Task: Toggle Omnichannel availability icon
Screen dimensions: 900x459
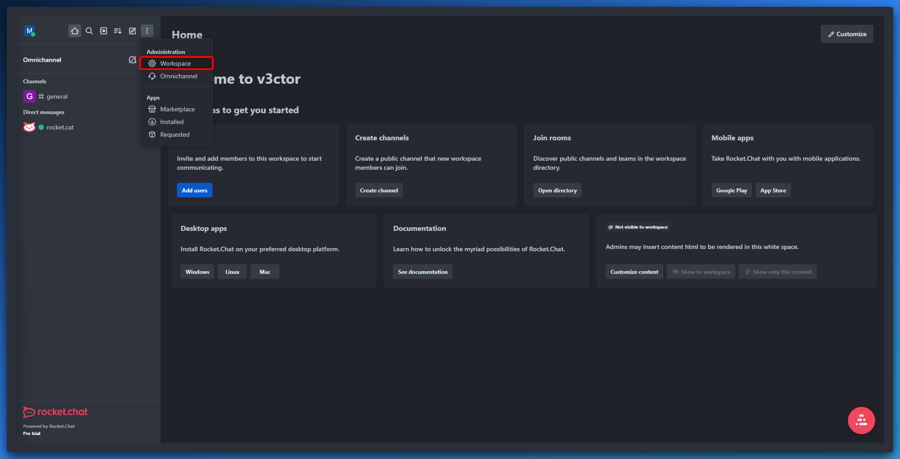Action: pos(132,60)
